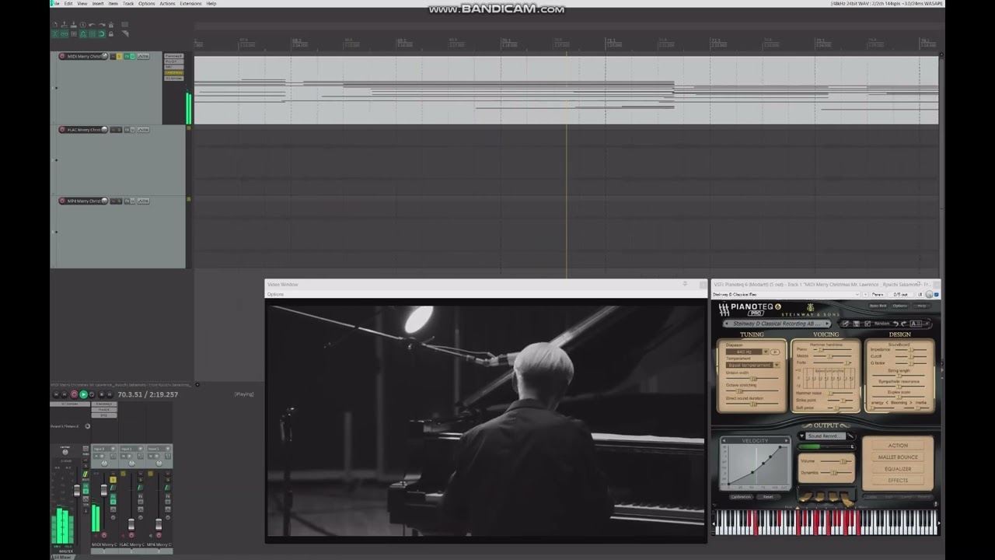
Task: Toggle the locking padlock icon
Action: (x=111, y=34)
